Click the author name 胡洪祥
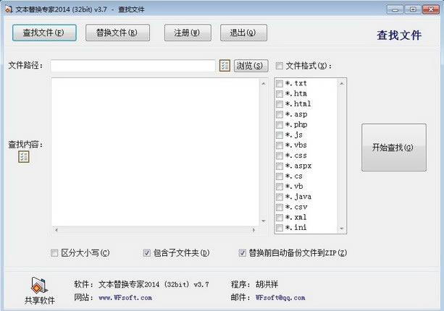 pyautogui.click(x=267, y=284)
